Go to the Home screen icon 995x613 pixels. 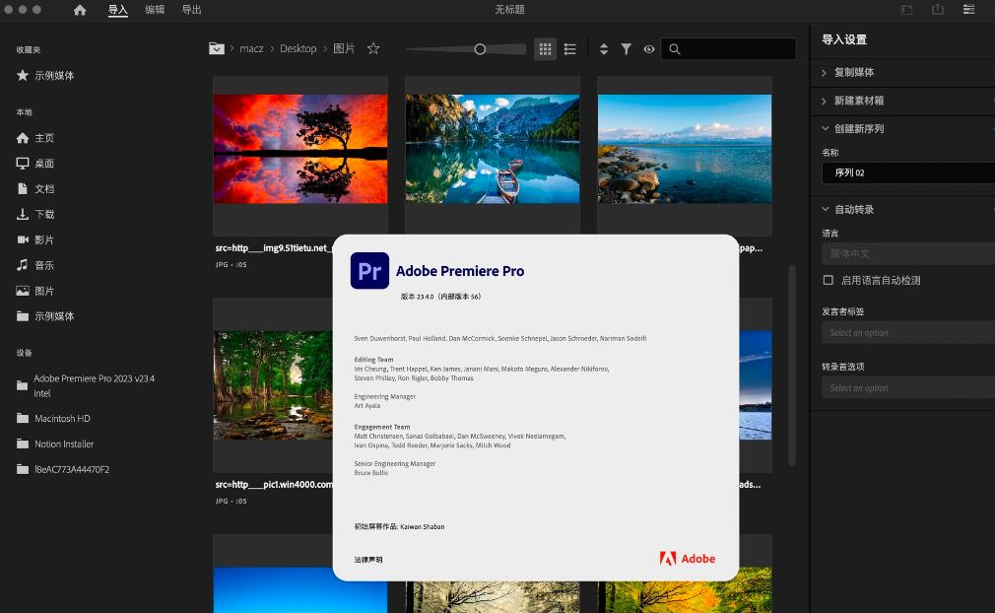tap(80, 10)
